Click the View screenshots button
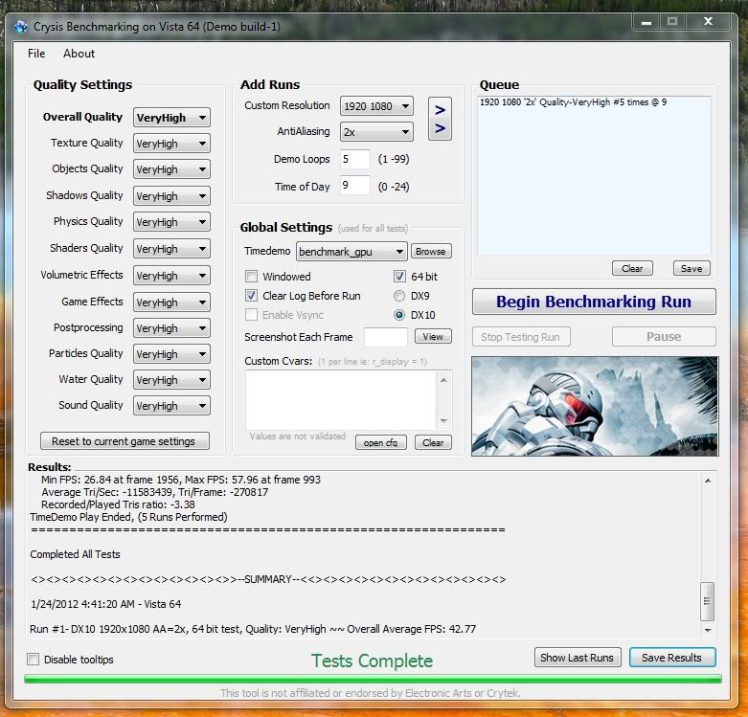Viewport: 748px width, 717px height. click(433, 337)
